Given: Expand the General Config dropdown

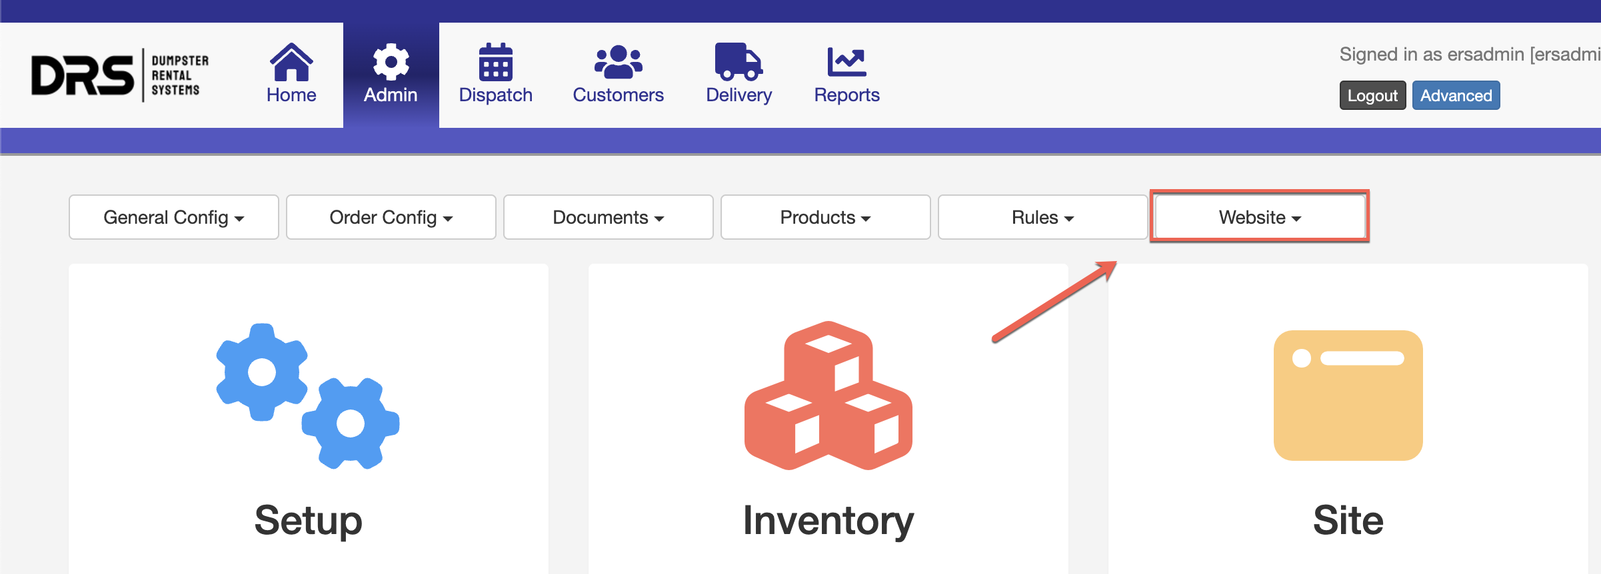Looking at the screenshot, I should click(x=173, y=217).
